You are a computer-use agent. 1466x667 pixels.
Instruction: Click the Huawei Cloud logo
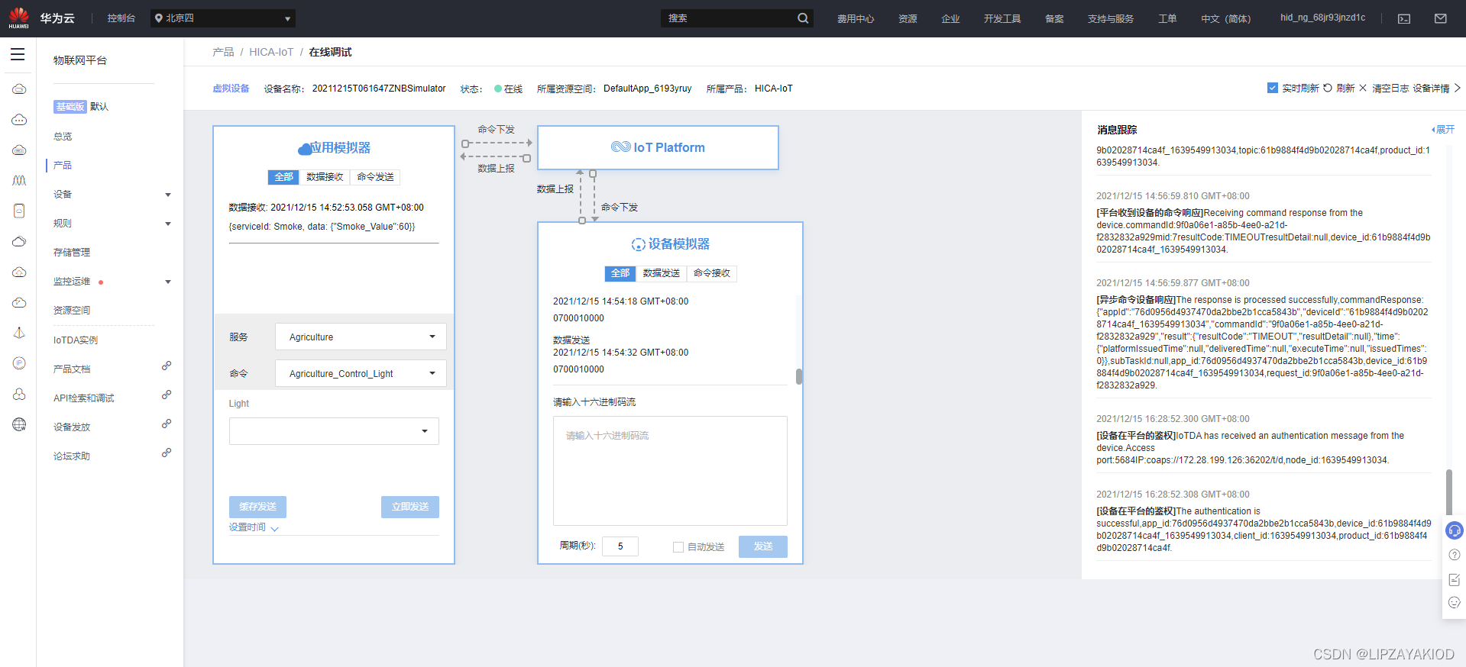[x=18, y=18]
